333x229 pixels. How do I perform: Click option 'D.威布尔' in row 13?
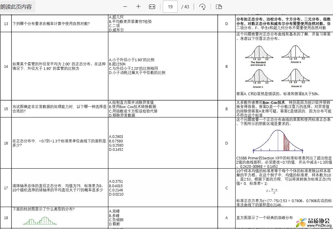point(116,30)
